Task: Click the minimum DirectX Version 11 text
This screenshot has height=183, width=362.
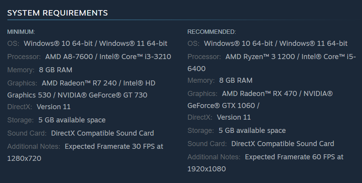Action: (53, 106)
